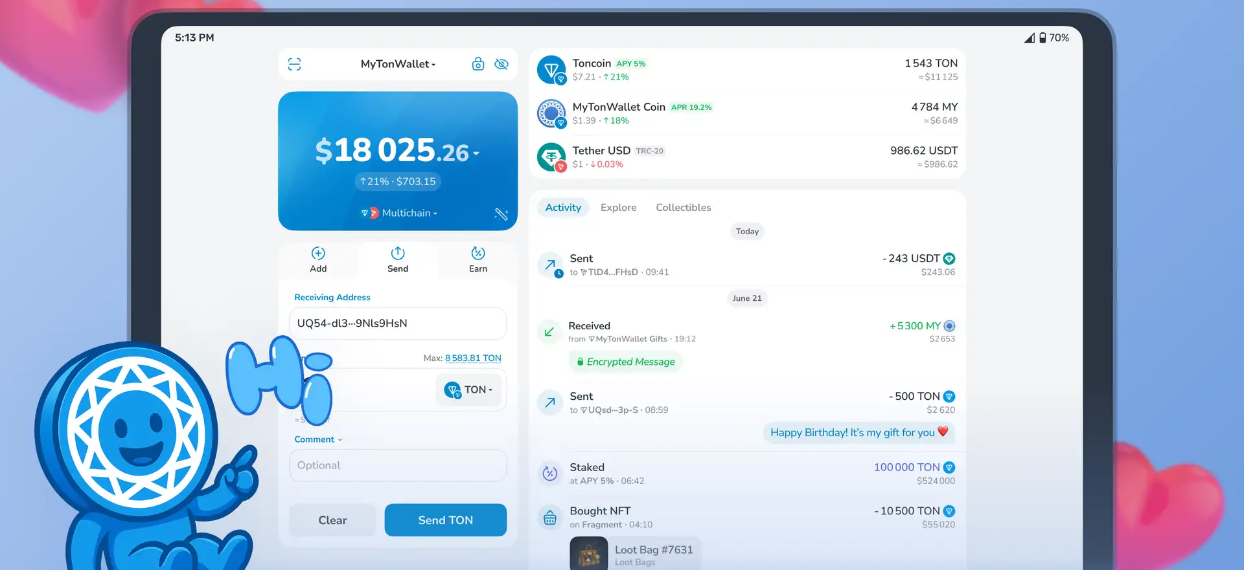The image size is (1244, 570).
Task: Click the Tether USD token icon
Action: pyautogui.click(x=551, y=157)
